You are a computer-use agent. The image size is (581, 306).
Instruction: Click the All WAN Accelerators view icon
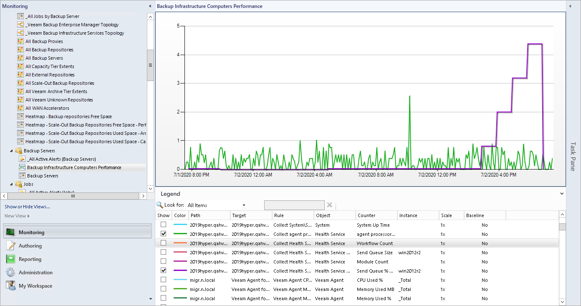tap(20, 108)
